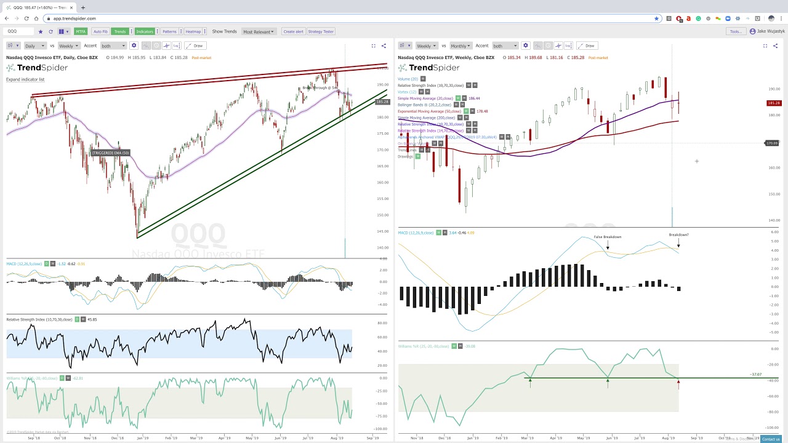Viewport: 788px width, 443px height.
Task: Add QQQ to favorites with star icon
Action: point(41,31)
